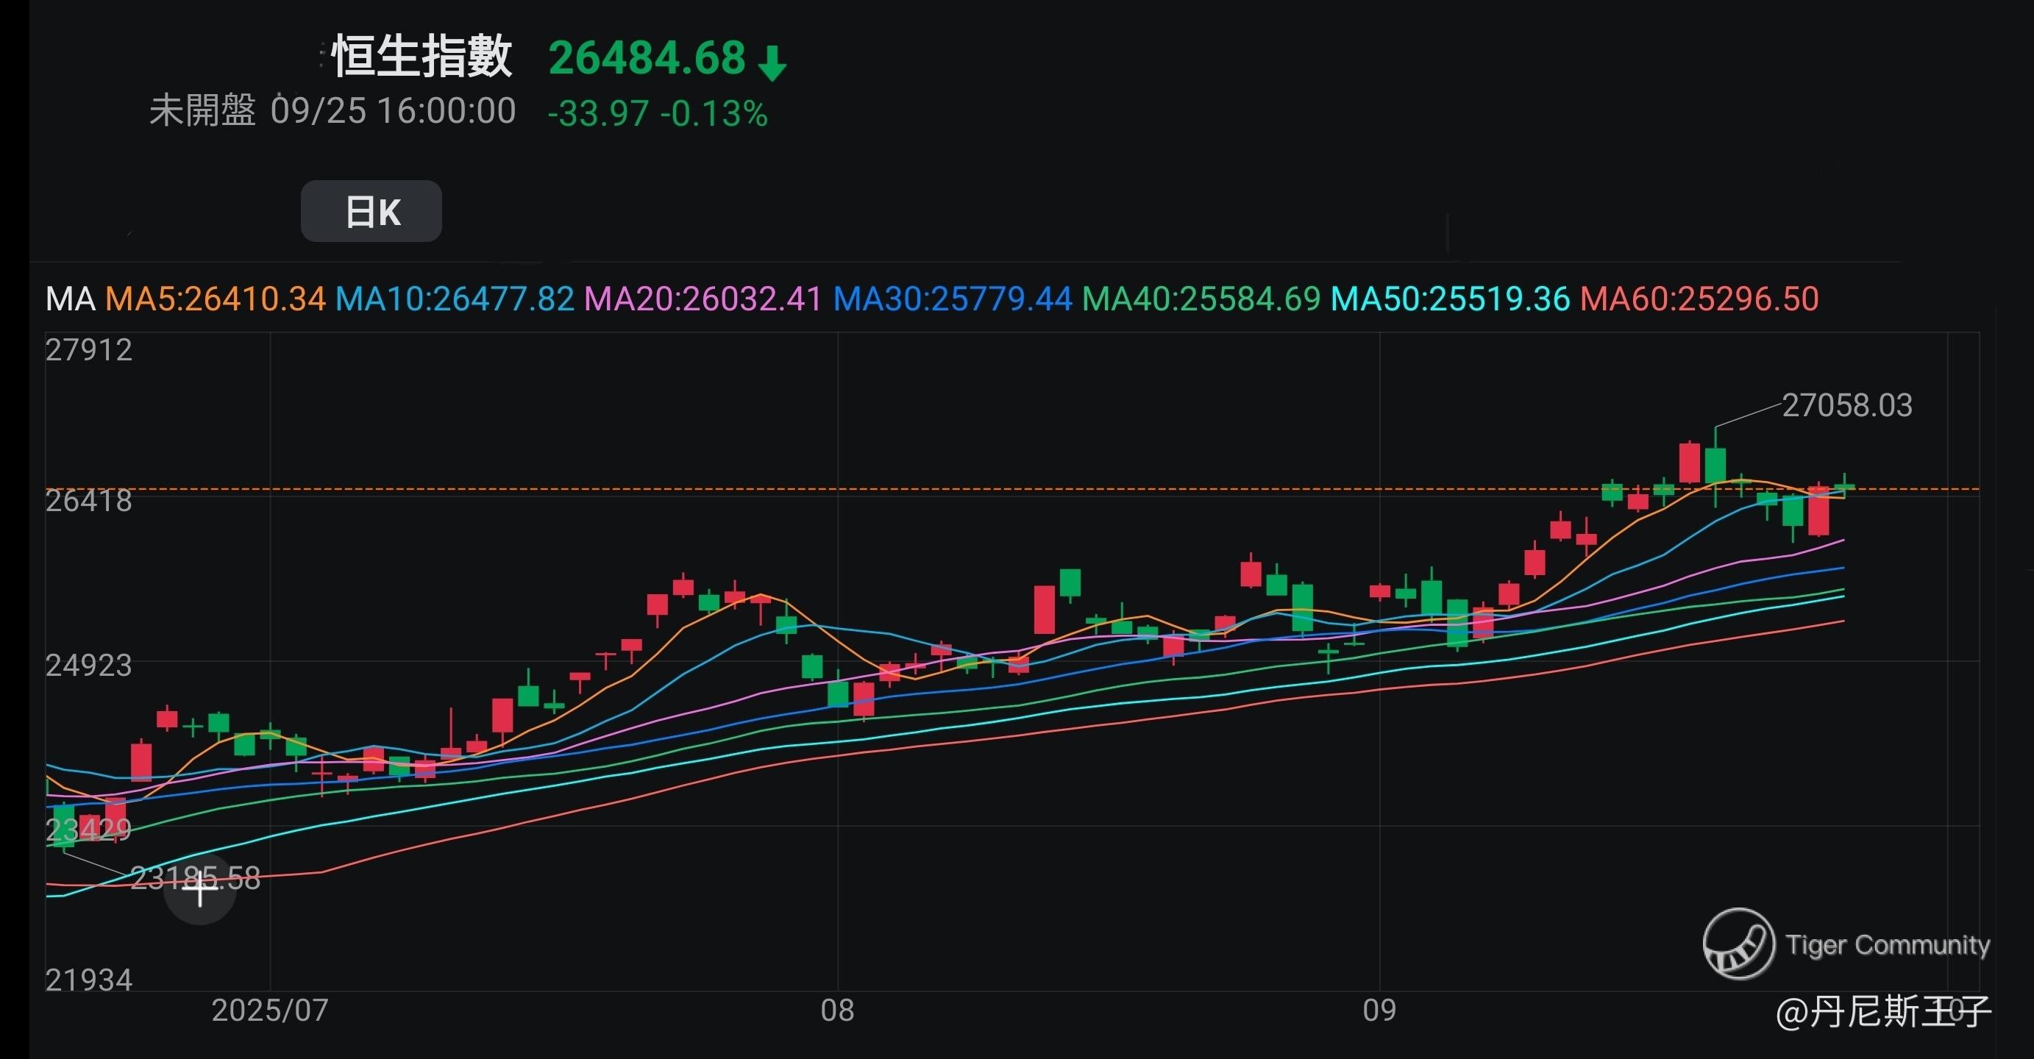Click the 26484.68 current price
2034x1059 pixels.
coord(647,58)
